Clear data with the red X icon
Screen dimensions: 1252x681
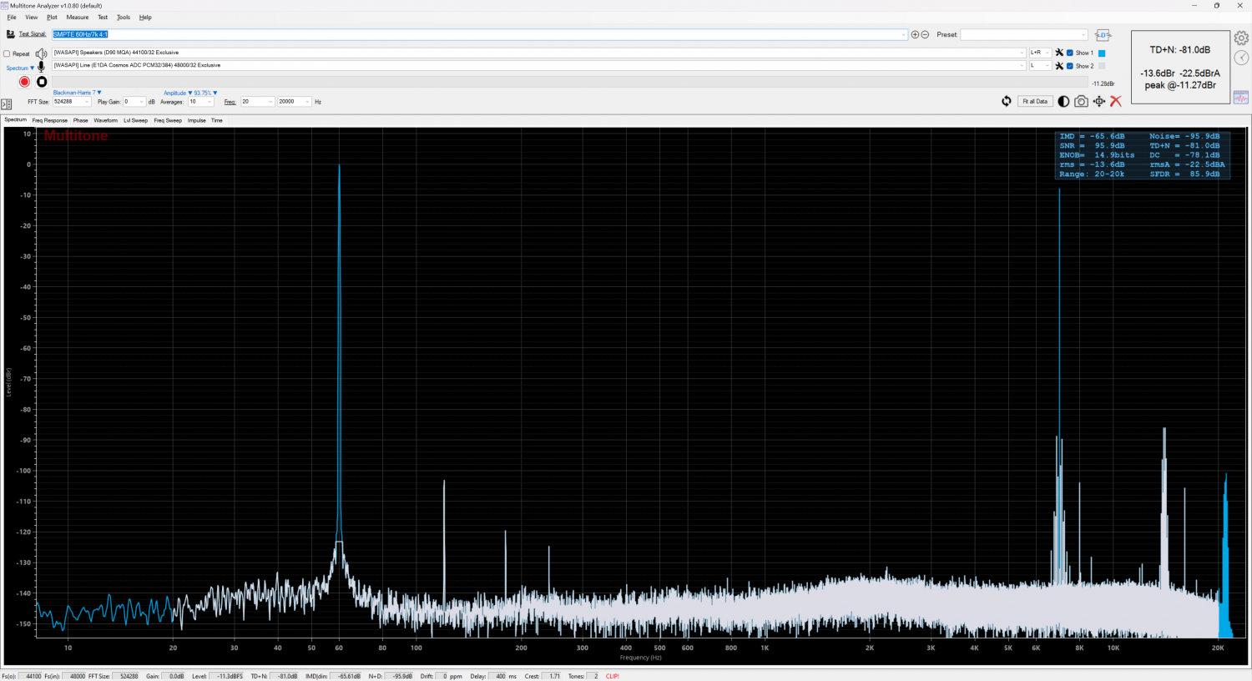1116,101
